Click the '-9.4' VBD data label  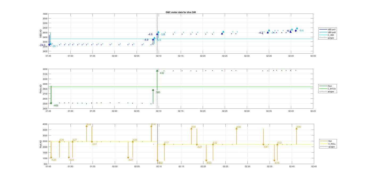coord(301,31)
